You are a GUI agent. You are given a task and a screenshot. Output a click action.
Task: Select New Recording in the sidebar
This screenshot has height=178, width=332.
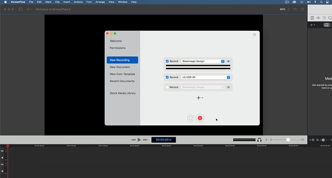point(122,60)
